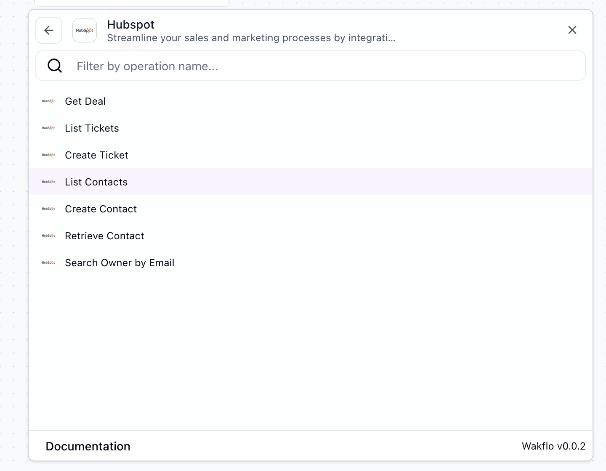Click the Hubspot icon next to List Tickets
Viewport: 606px width, 471px height.
point(48,128)
